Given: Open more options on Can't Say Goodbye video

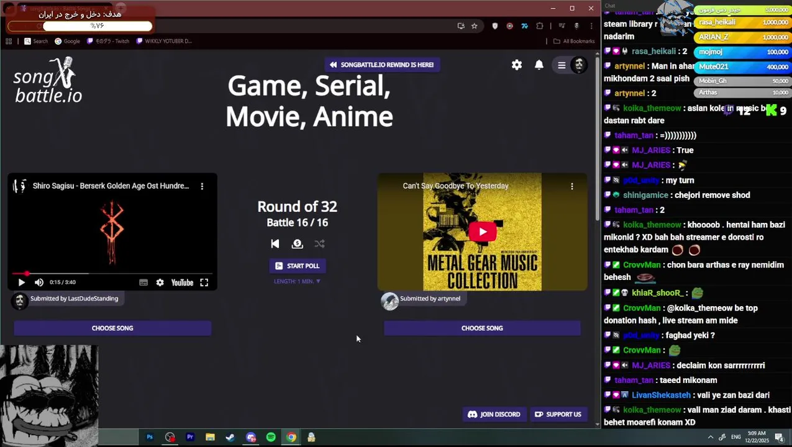Looking at the screenshot, I should click(572, 186).
